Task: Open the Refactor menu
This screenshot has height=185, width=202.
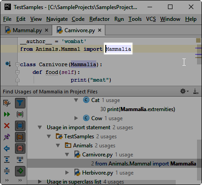Action: tap(99, 19)
